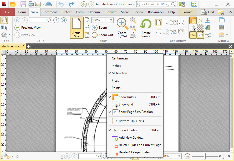This screenshot has width=234, height=161.
Task: Toggle rulers icon in Page Display
Action: pos(193,20)
